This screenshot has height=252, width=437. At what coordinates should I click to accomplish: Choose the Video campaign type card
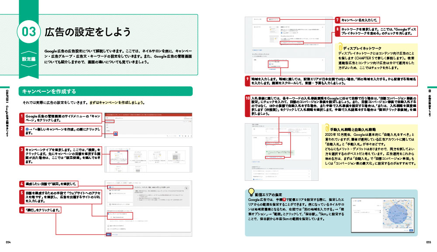176,157
